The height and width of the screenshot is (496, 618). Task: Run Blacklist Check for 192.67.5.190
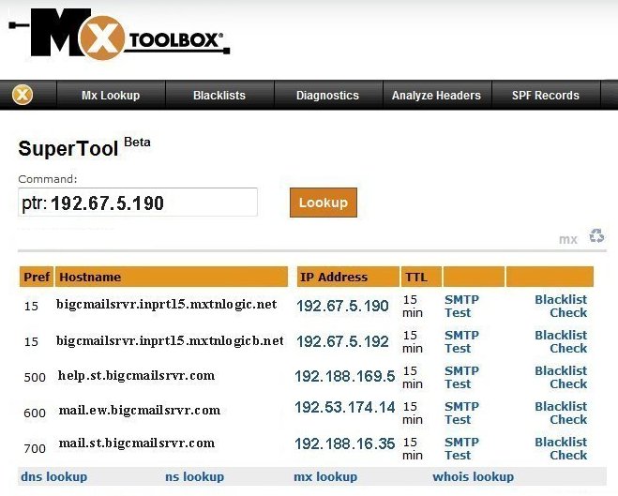click(x=561, y=306)
